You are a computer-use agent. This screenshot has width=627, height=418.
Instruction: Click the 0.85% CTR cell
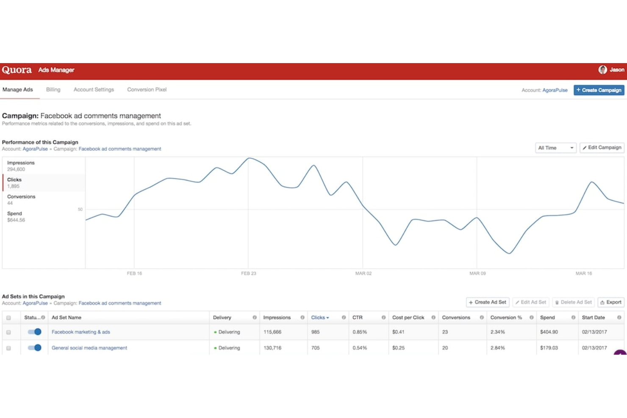point(360,332)
